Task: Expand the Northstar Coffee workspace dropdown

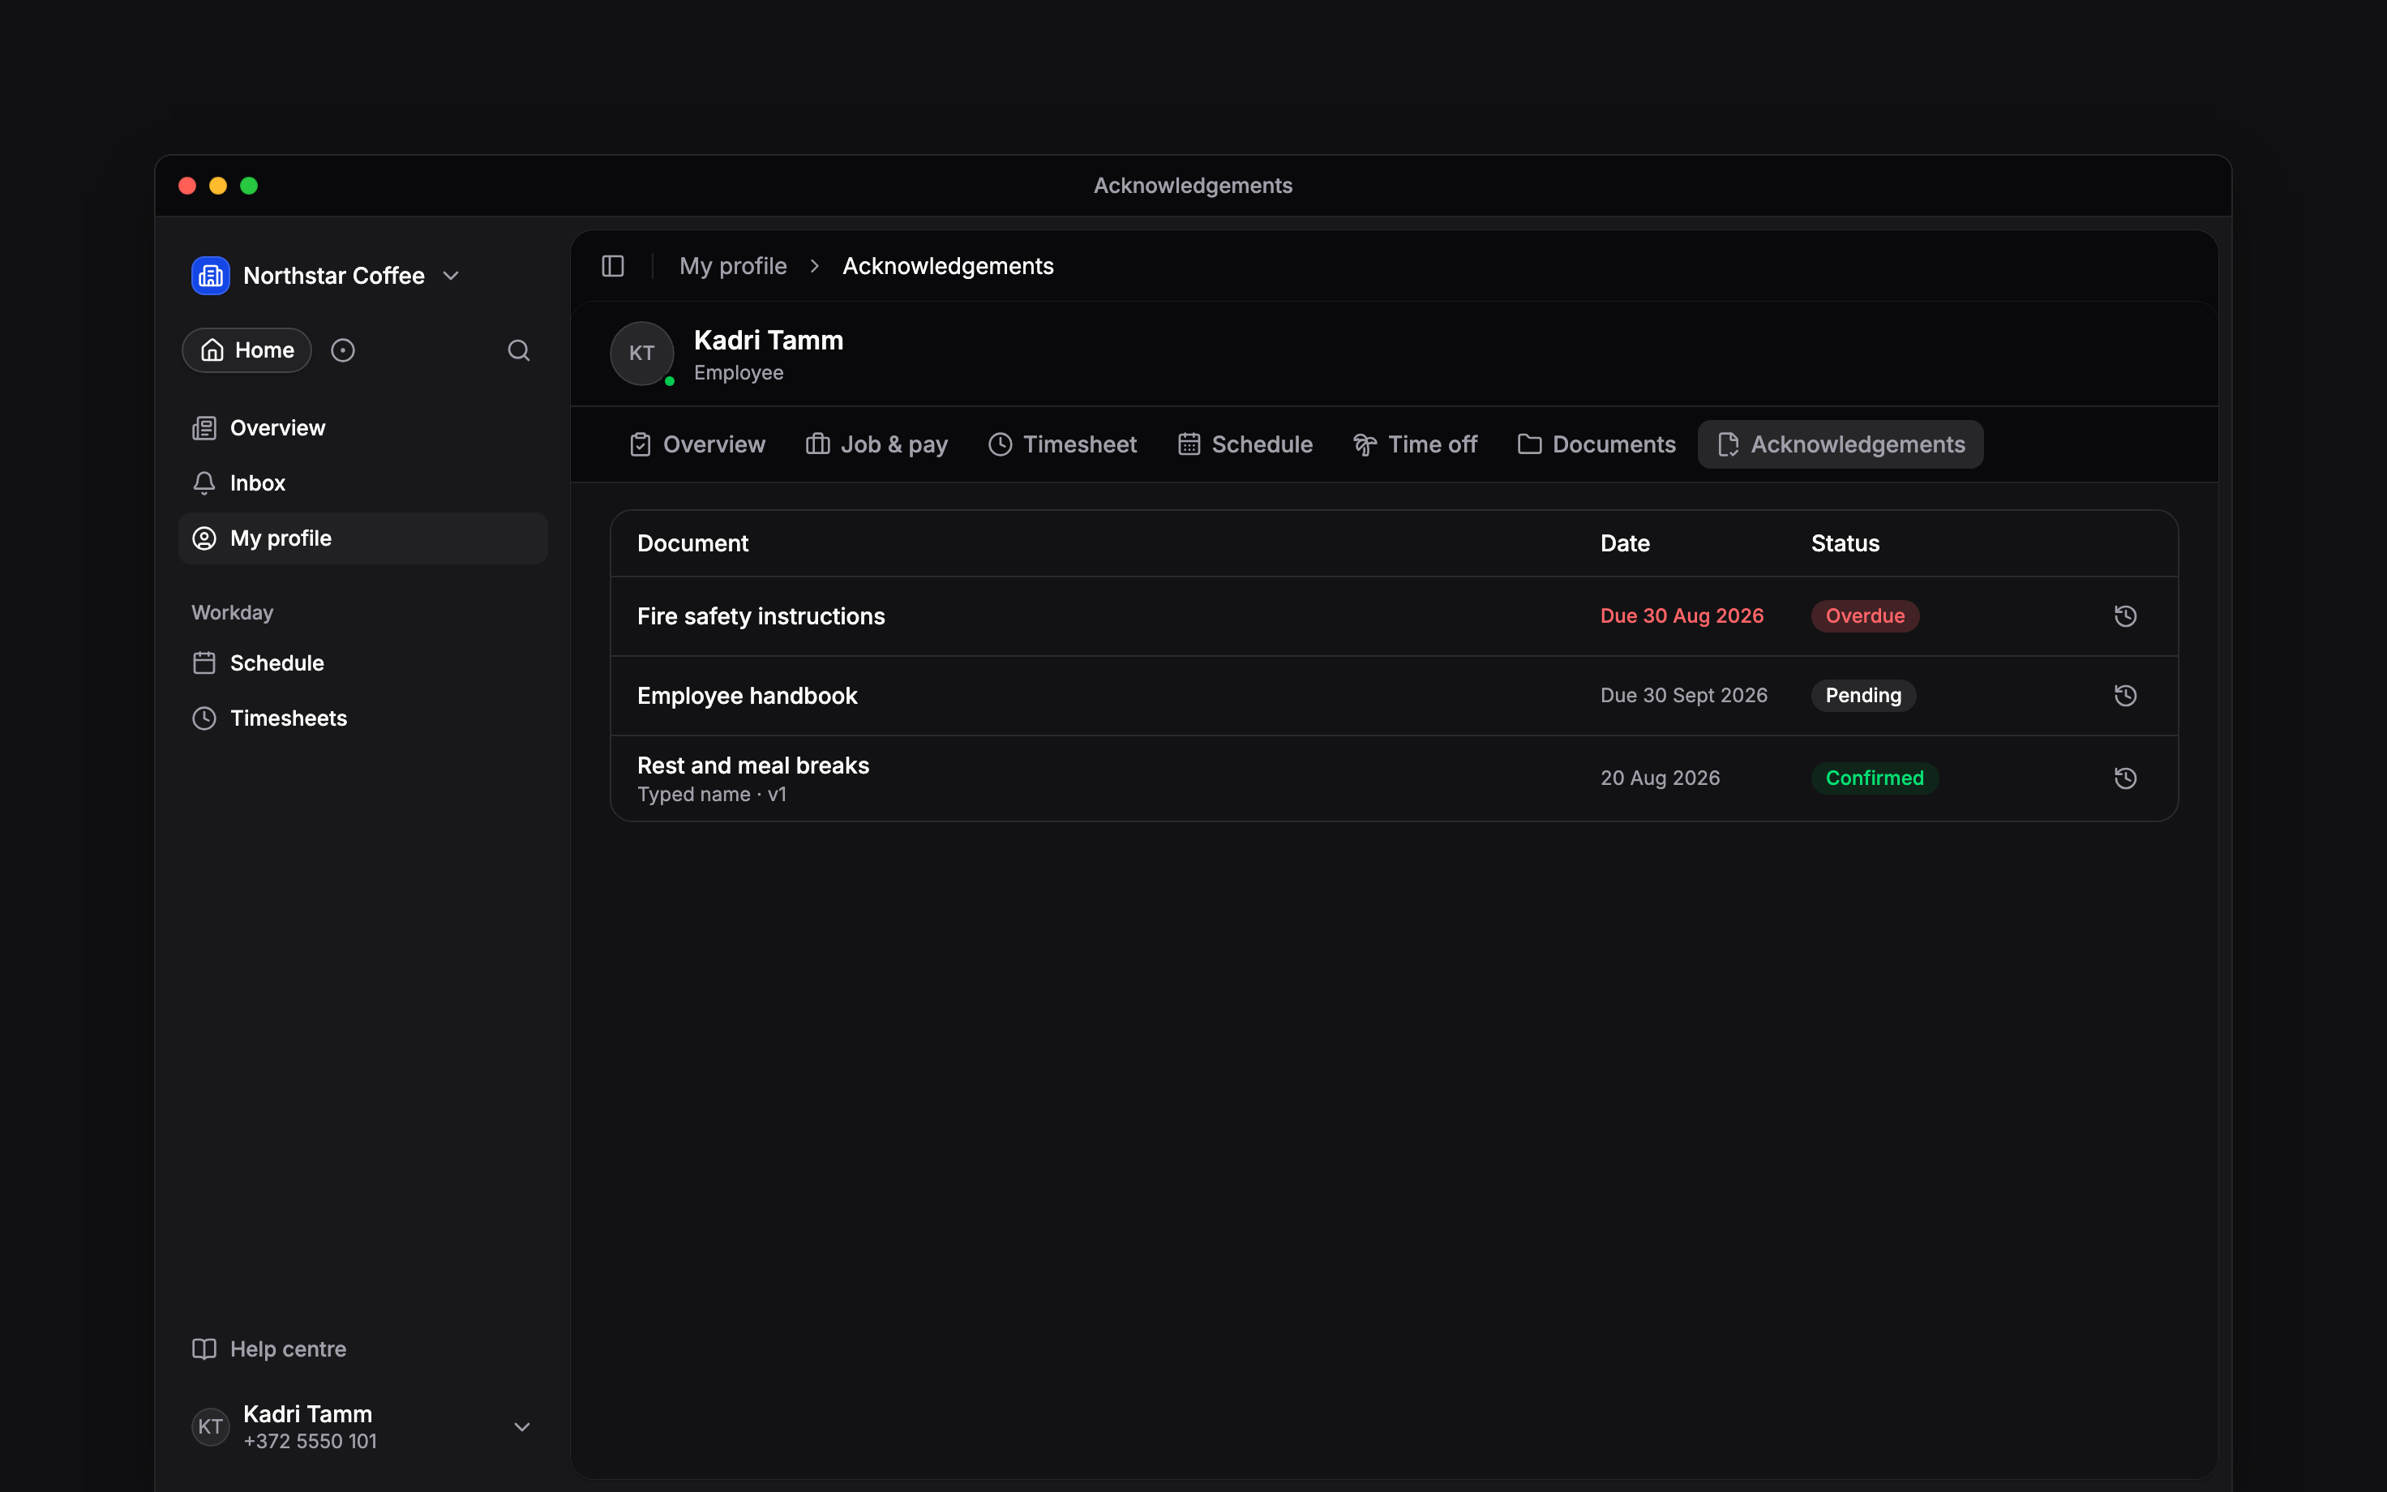Action: click(x=451, y=276)
